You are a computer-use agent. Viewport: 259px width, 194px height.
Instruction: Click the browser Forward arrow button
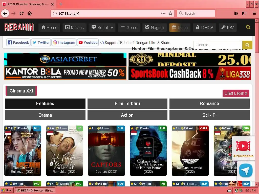(x=13, y=14)
